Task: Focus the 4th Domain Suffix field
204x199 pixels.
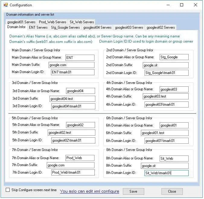Action: tap(166, 96)
